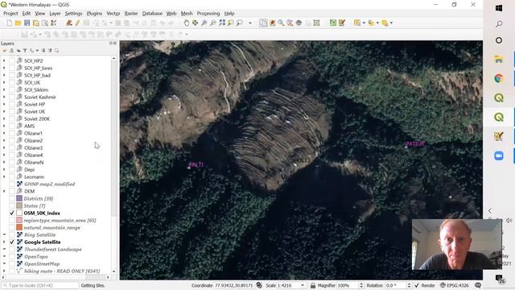
Task: Expand the Google Satellite layer entry
Action: [4, 242]
